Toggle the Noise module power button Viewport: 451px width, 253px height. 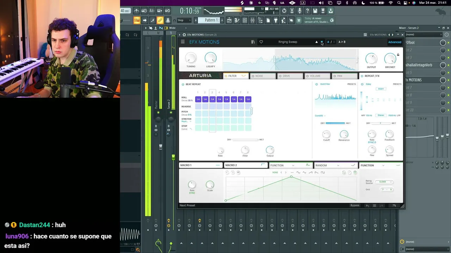253,76
